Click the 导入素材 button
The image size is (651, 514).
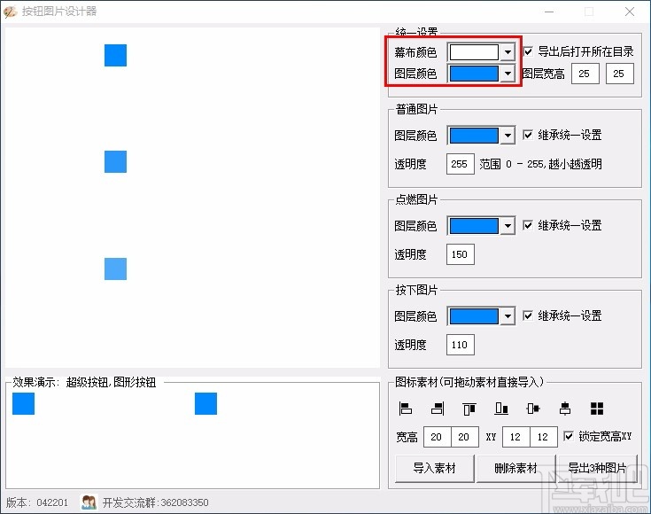click(x=435, y=468)
